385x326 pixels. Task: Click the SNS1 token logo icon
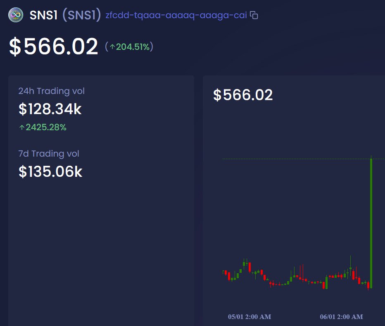coord(16,15)
